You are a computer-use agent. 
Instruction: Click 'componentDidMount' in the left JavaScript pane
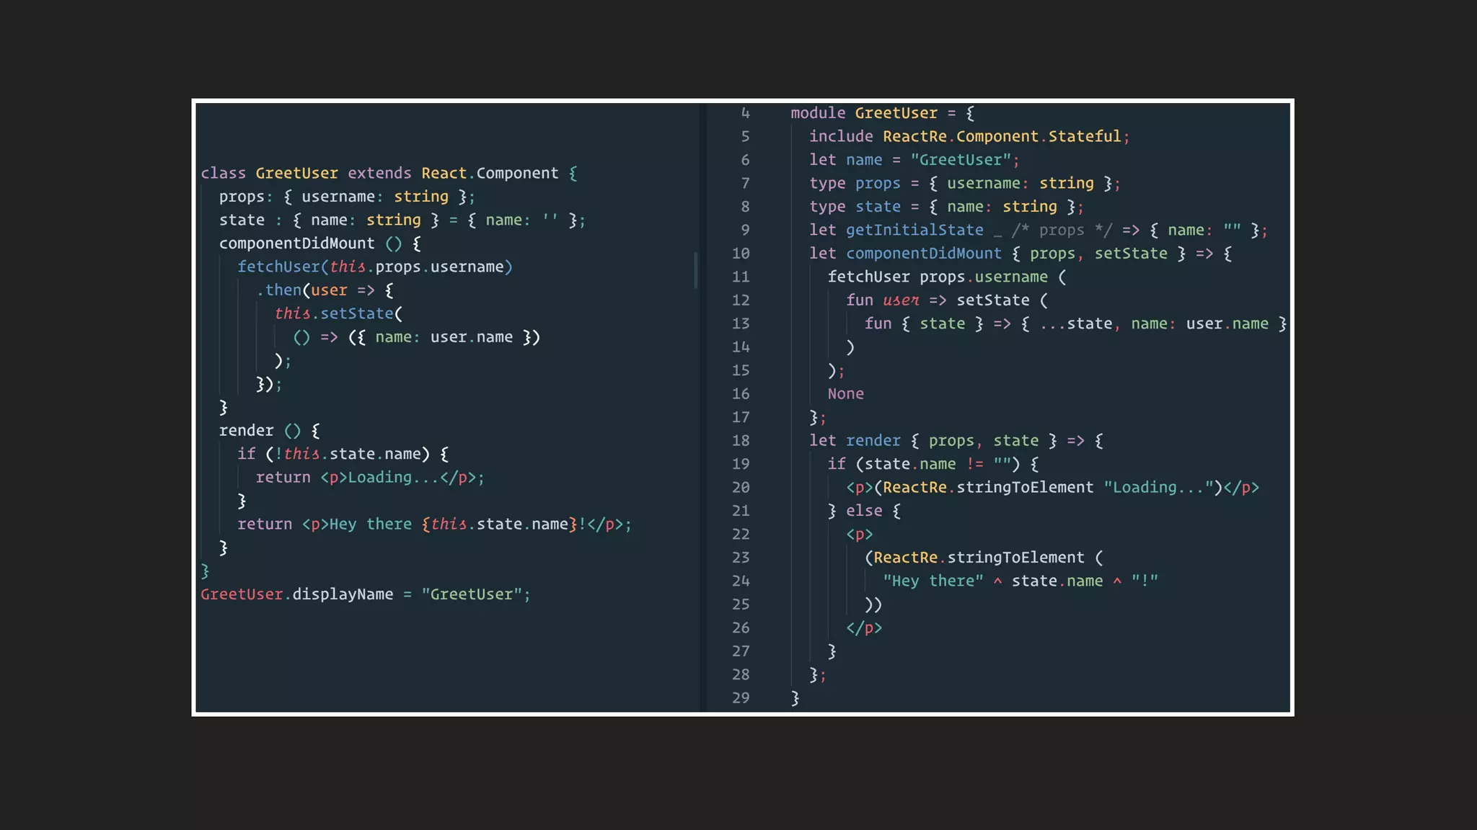tap(296, 244)
